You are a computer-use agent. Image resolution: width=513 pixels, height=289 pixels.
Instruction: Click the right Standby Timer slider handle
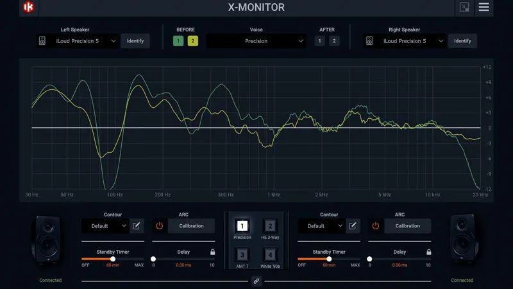click(x=329, y=259)
